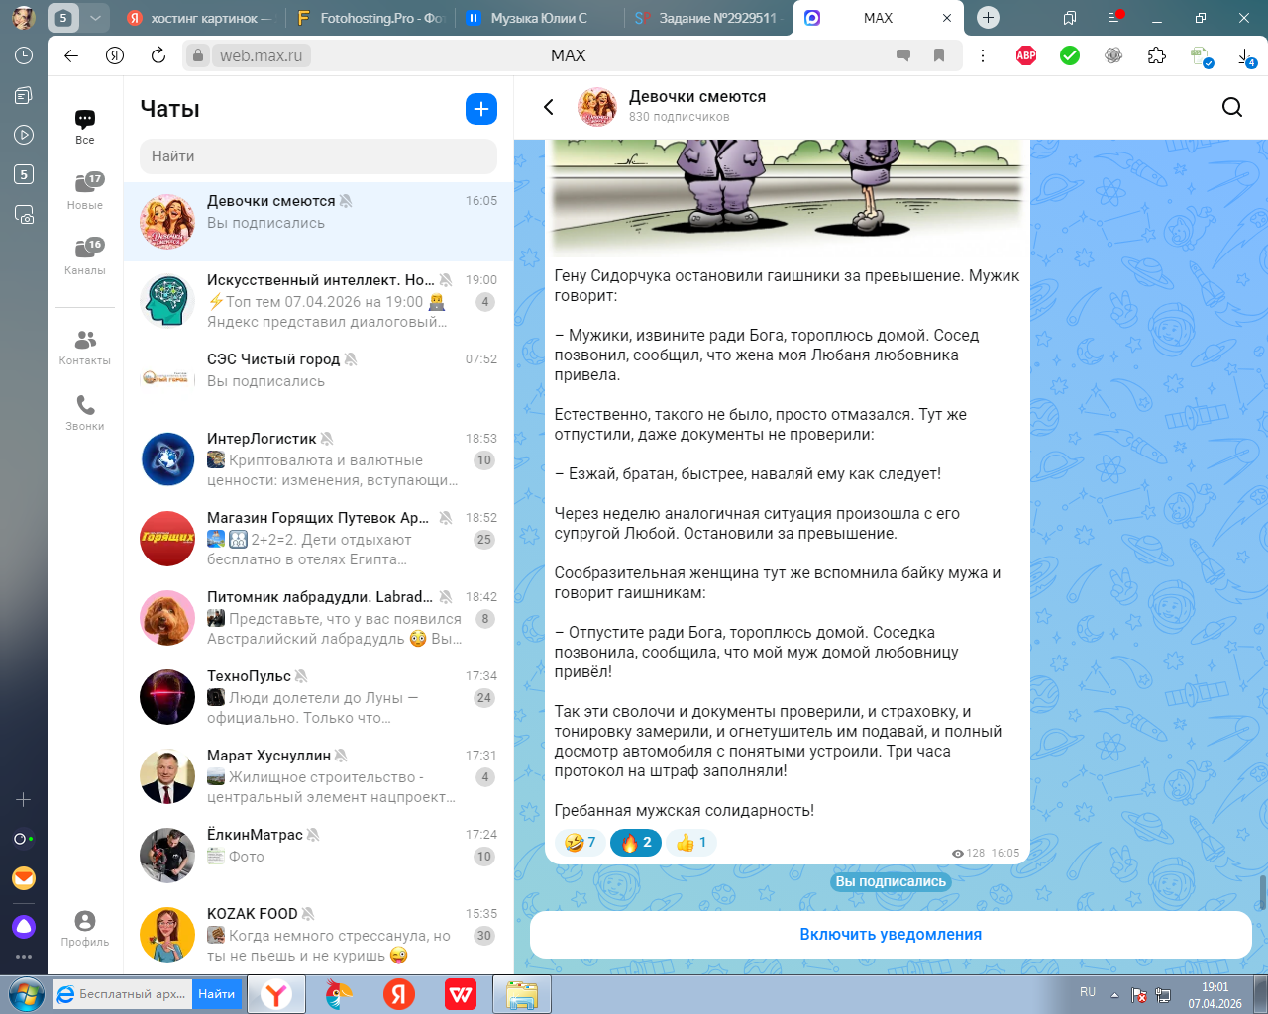Open the ABP ad blocker extension
This screenshot has height=1014, width=1268.
[1026, 55]
